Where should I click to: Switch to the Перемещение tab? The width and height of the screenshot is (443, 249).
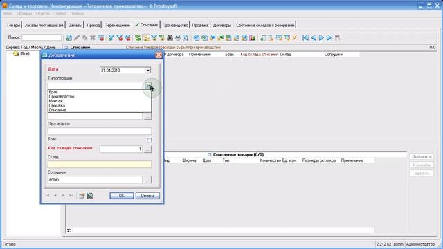click(117, 25)
